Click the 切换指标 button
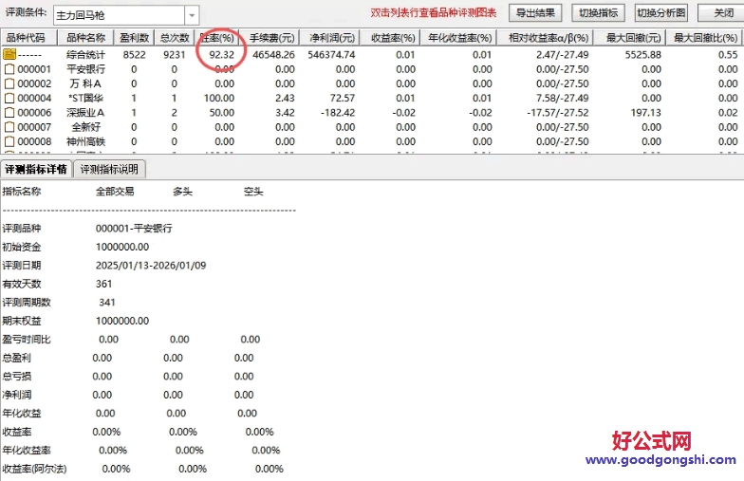Viewport: 744px width, 481px height. pos(598,13)
